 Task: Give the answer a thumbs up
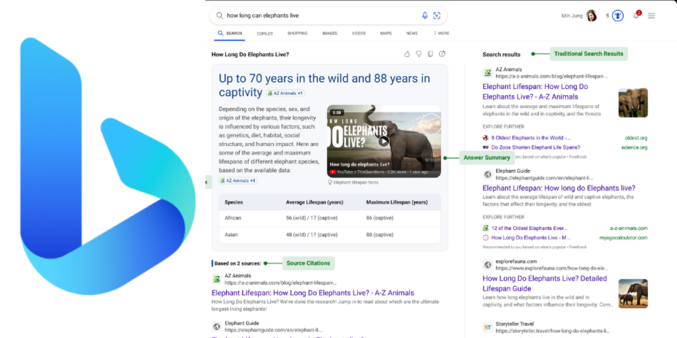pyautogui.click(x=407, y=54)
